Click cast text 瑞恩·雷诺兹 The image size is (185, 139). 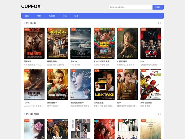pos(145,106)
